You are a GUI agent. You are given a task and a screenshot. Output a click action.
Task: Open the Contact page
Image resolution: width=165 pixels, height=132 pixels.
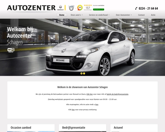point(141,15)
